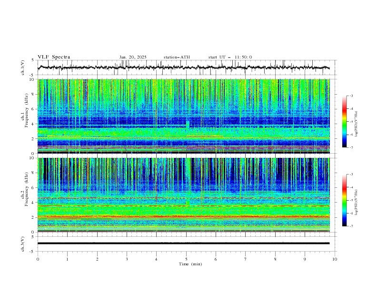377x291 pixels.
Task: Click the 8 kHz tick on ch.2 frequency axis
Action: tap(33, 173)
